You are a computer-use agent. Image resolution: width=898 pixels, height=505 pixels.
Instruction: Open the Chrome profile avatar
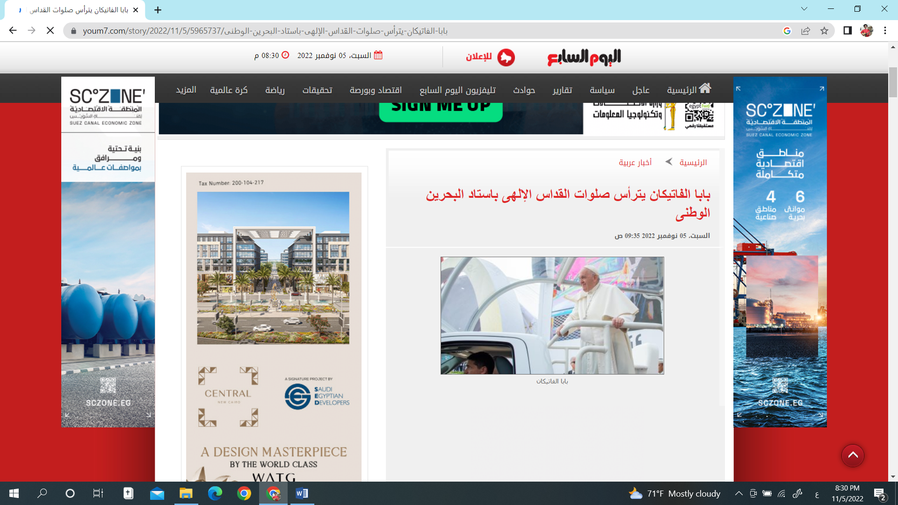pyautogui.click(x=866, y=31)
